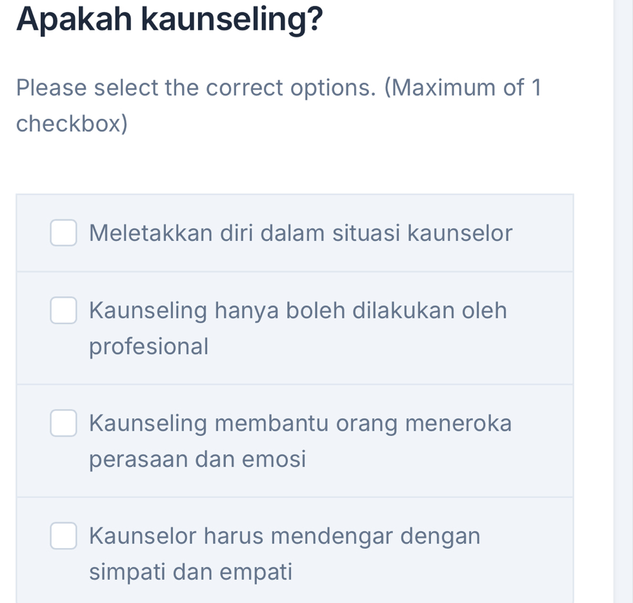This screenshot has height=603, width=633.
Task: Click the 'Kaunseling membantu orang meneroka' label
Action: pyautogui.click(x=301, y=424)
